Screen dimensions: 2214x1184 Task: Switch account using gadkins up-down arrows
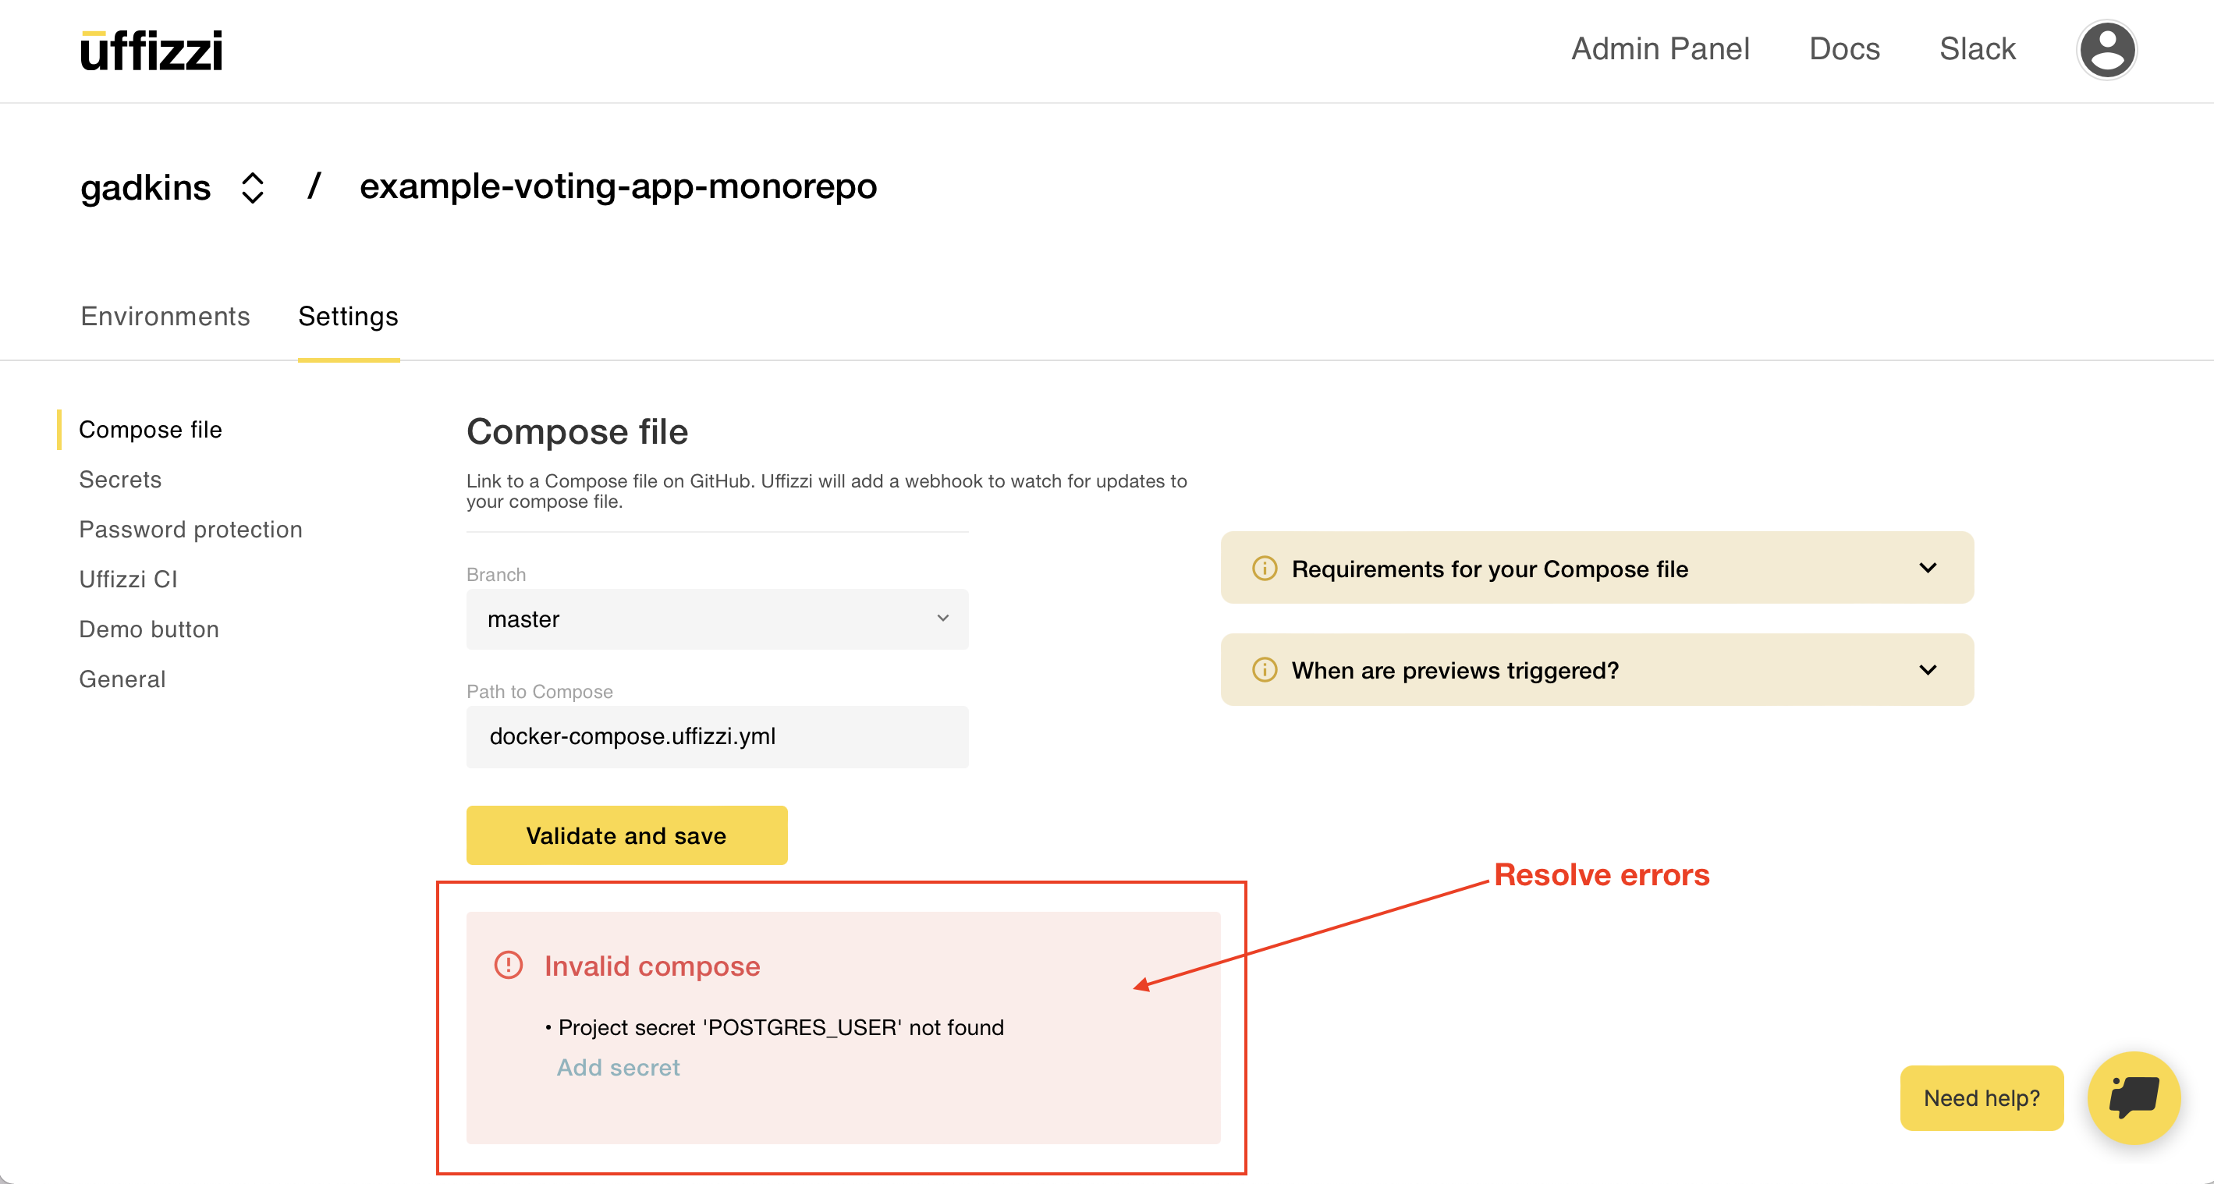point(252,187)
